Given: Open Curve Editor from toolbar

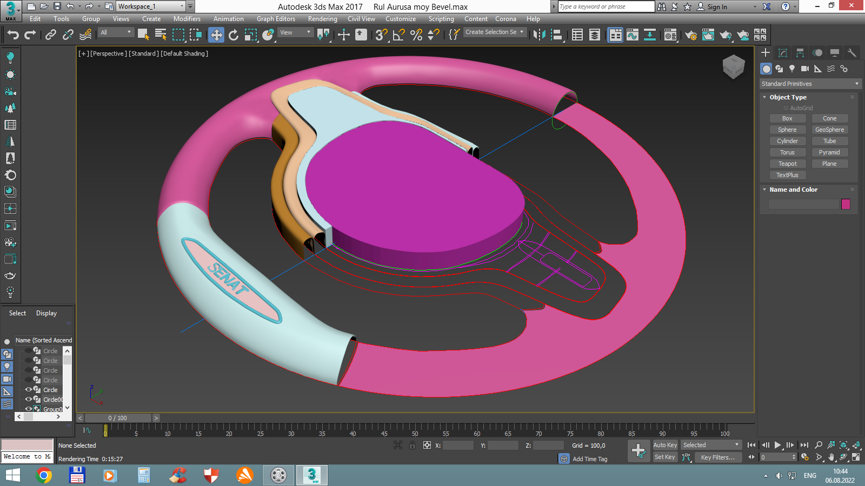Looking at the screenshot, I should tap(633, 35).
